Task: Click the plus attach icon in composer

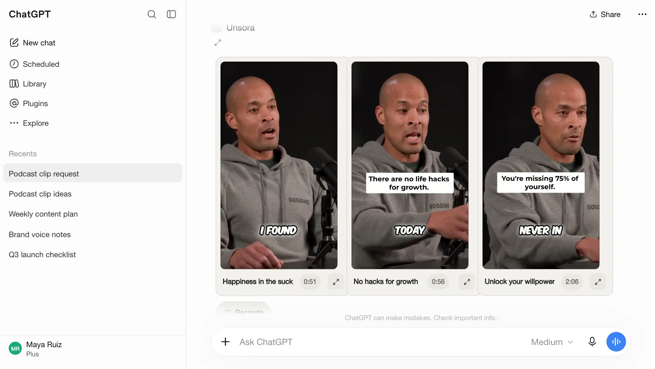Action: (x=225, y=342)
